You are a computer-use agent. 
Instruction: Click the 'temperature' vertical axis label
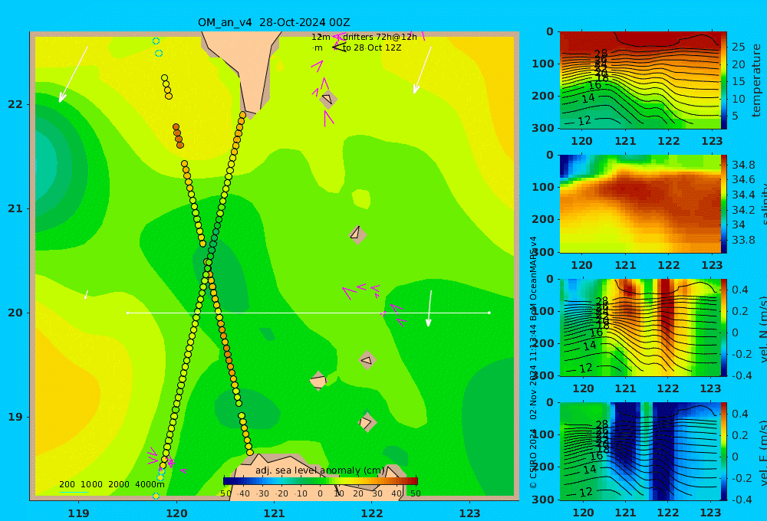pyautogui.click(x=757, y=80)
